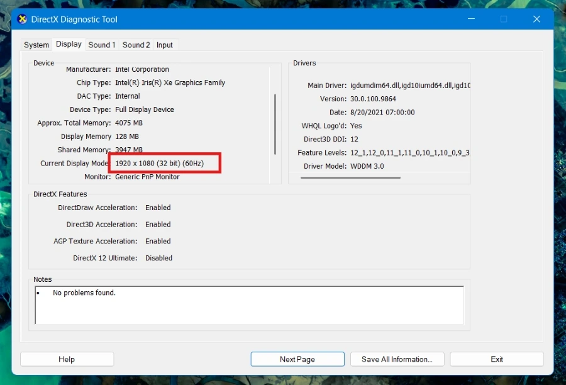Click Save All Information button
Image resolution: width=566 pixels, height=385 pixels.
tap(397, 359)
